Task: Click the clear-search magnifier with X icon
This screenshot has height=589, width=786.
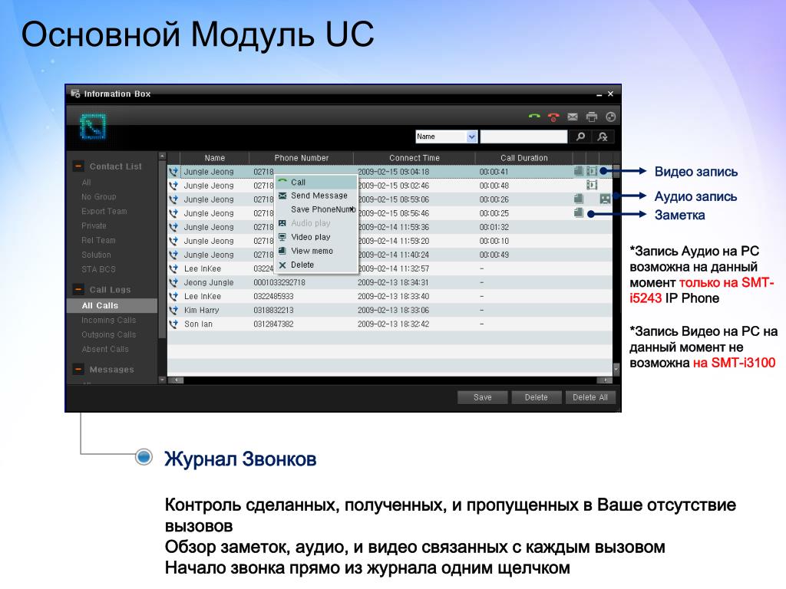Action: click(x=603, y=137)
